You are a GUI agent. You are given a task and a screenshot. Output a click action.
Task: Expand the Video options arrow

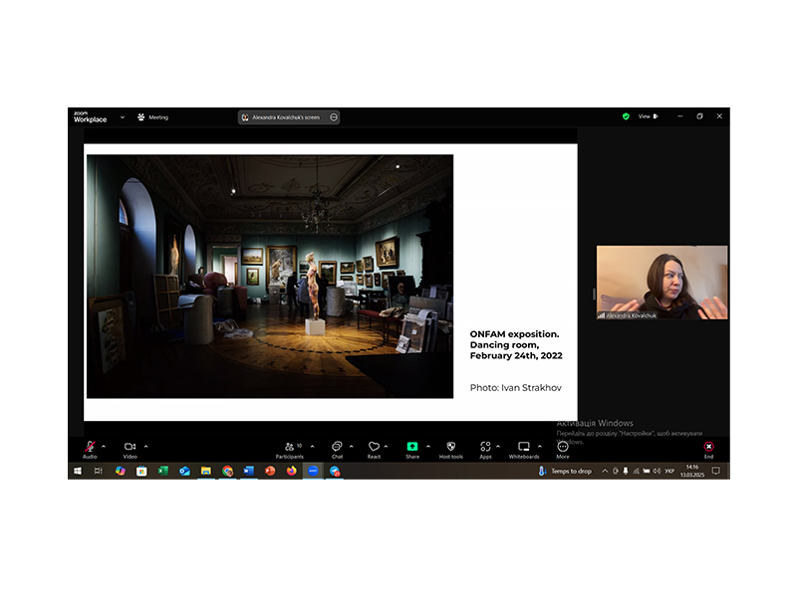[x=146, y=446]
